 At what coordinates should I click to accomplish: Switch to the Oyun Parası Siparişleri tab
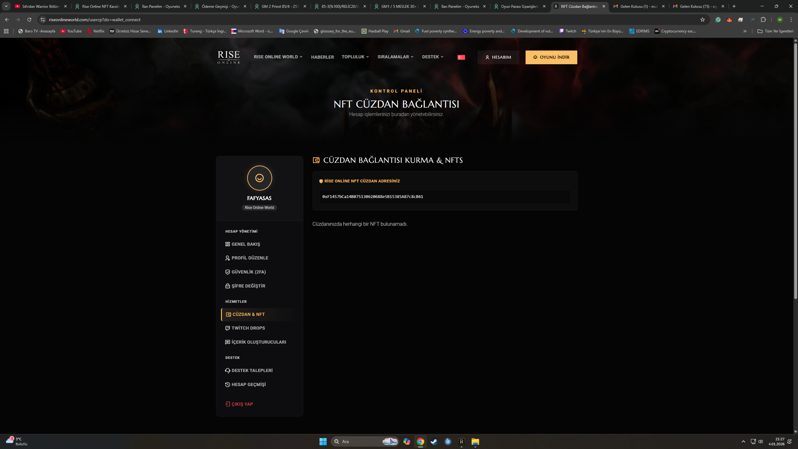[x=520, y=6]
